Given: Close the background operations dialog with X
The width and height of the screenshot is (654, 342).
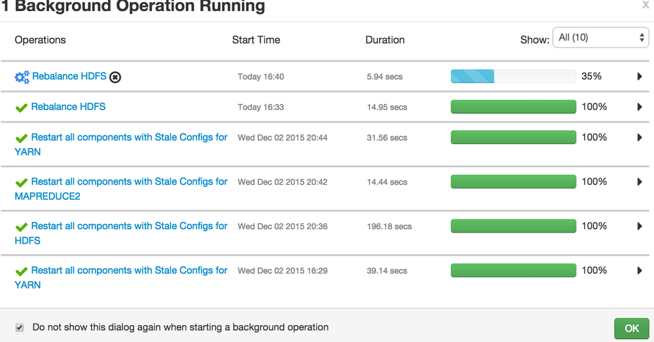Looking at the screenshot, I should [645, 5].
